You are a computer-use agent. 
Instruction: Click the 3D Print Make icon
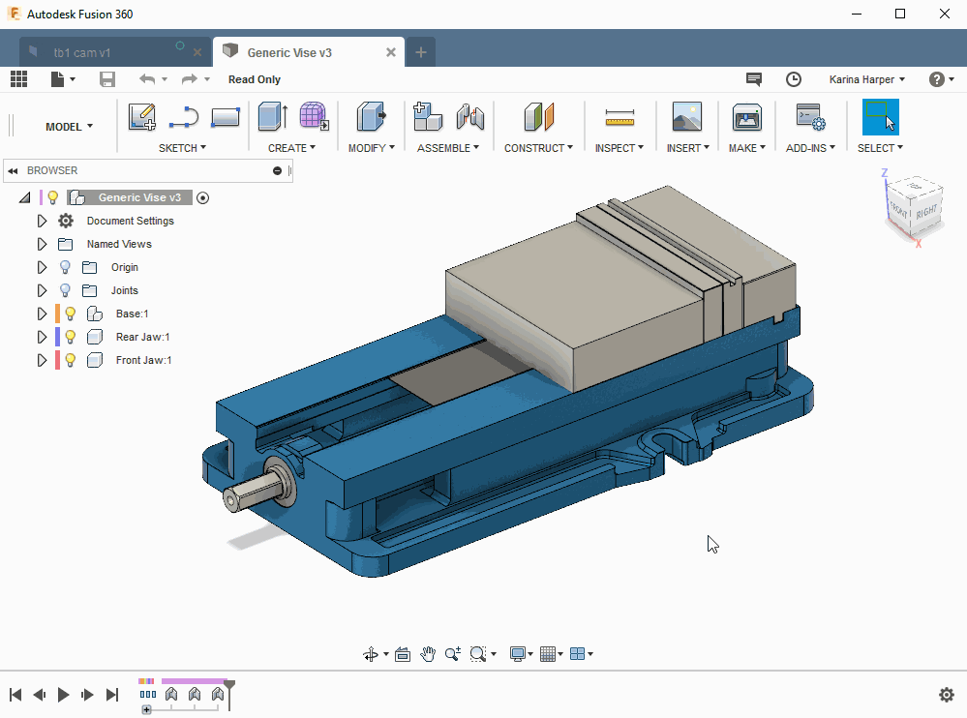(x=747, y=117)
